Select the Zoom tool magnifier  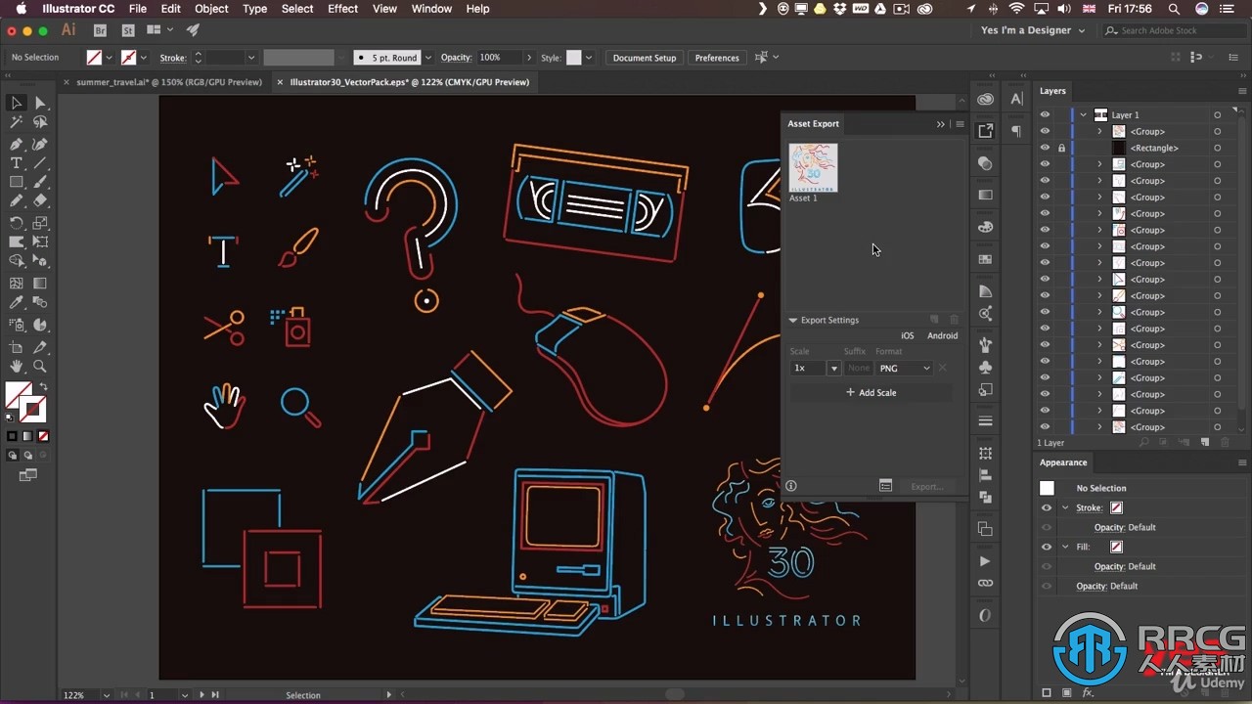pyautogui.click(x=40, y=367)
